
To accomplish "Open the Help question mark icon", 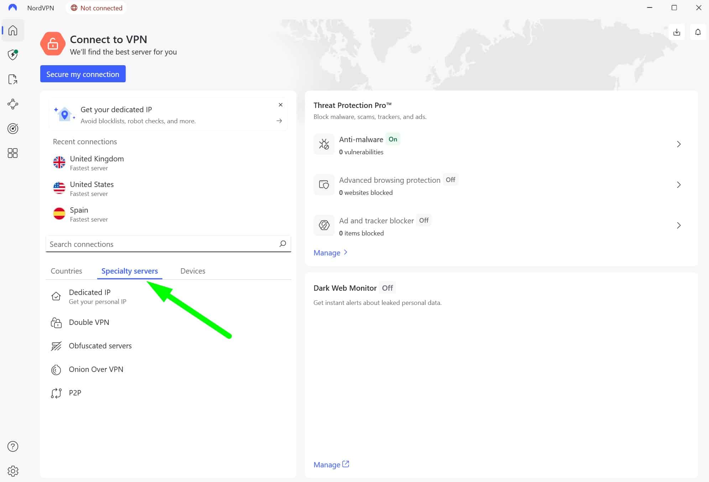I will [x=13, y=446].
